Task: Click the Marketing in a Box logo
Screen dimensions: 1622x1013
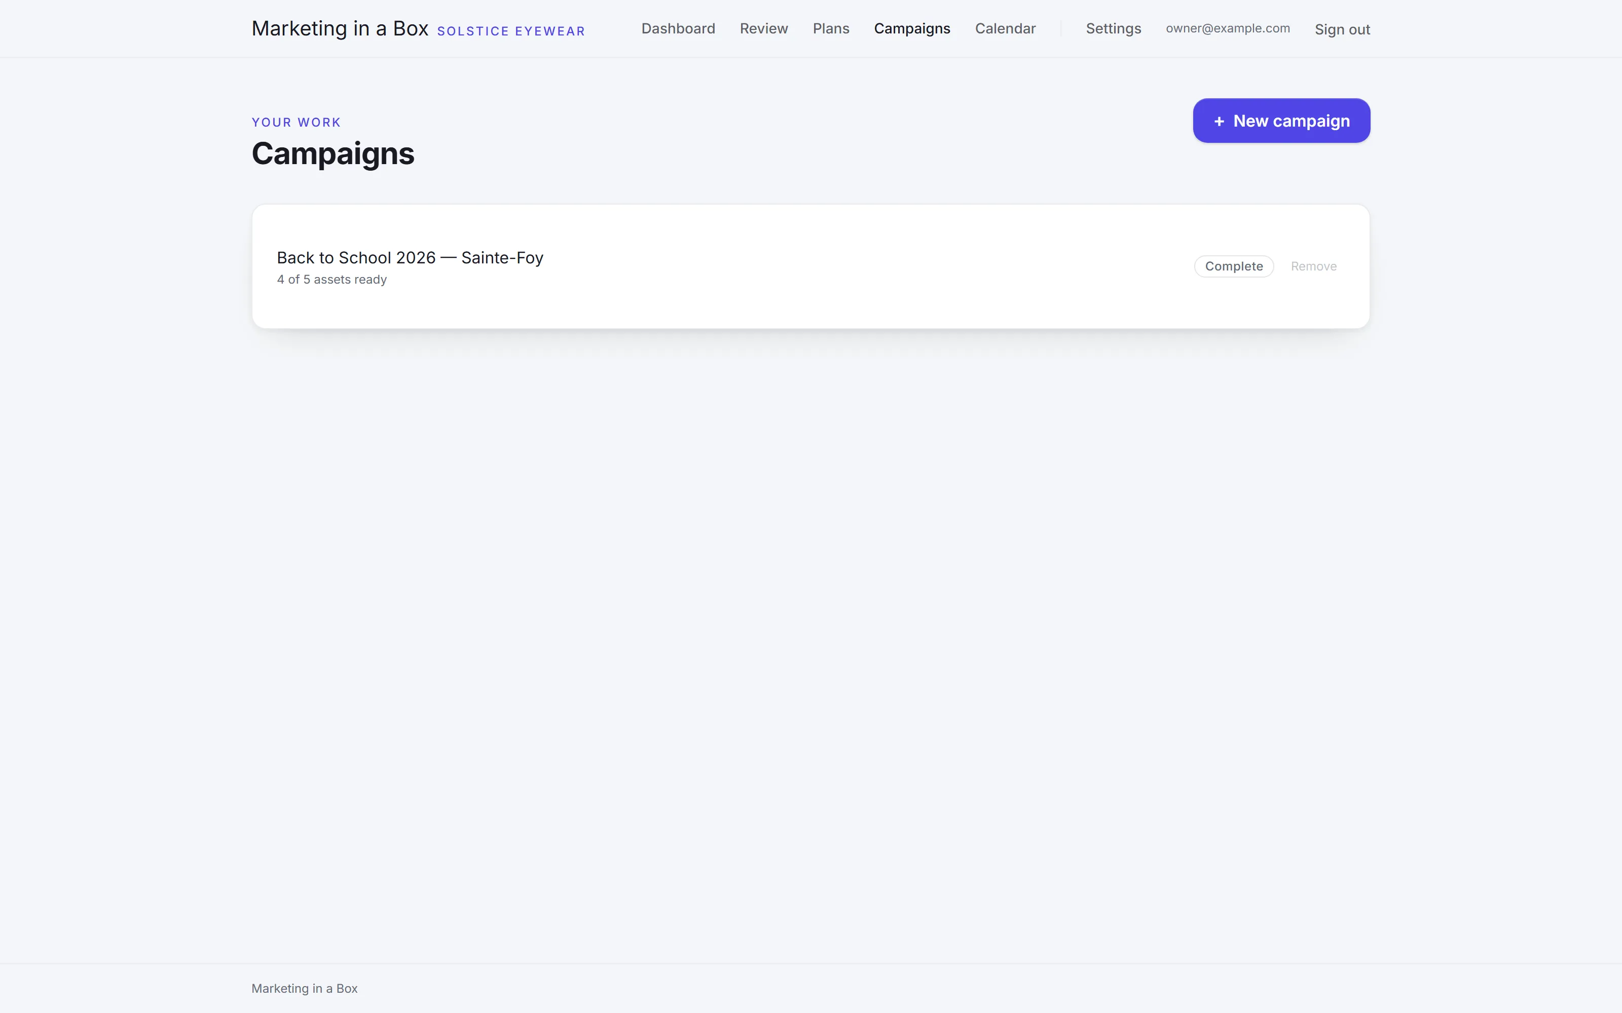Action: tap(340, 28)
